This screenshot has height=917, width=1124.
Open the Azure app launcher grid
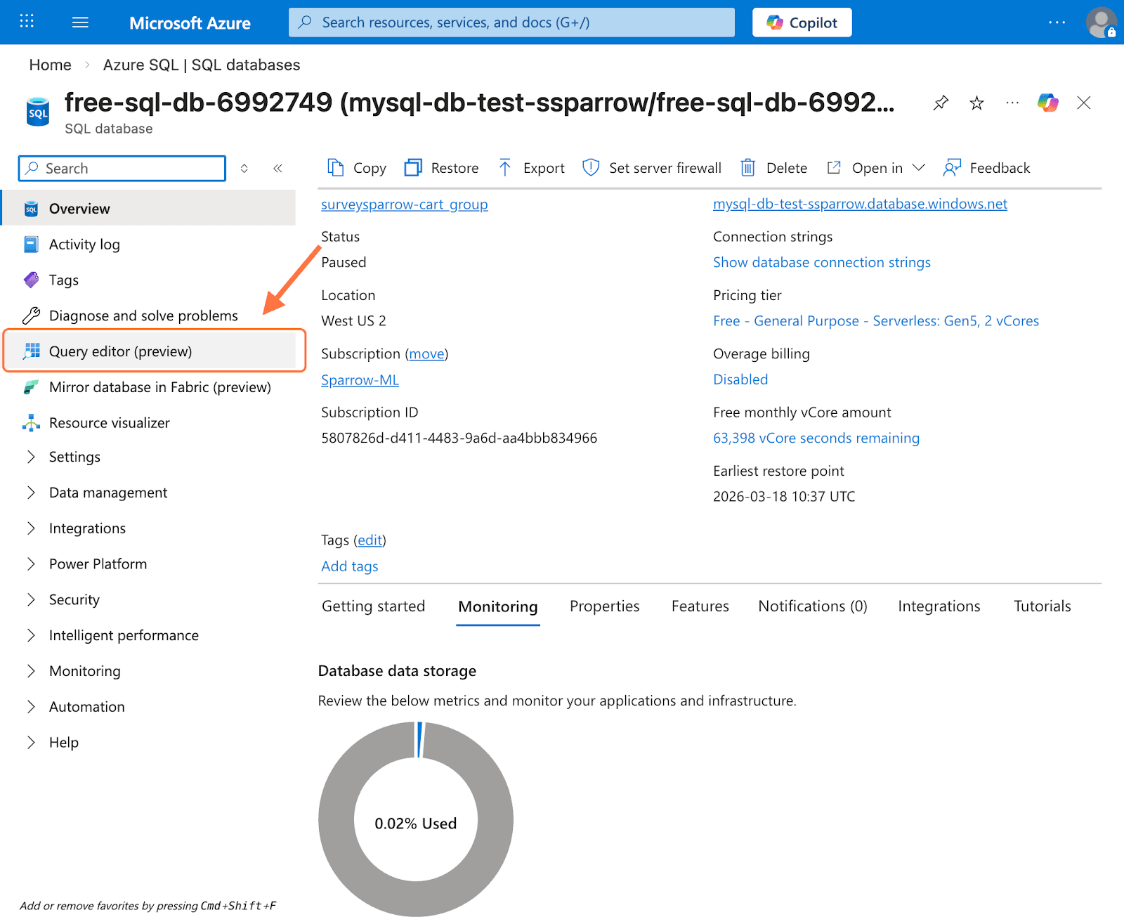pos(27,22)
